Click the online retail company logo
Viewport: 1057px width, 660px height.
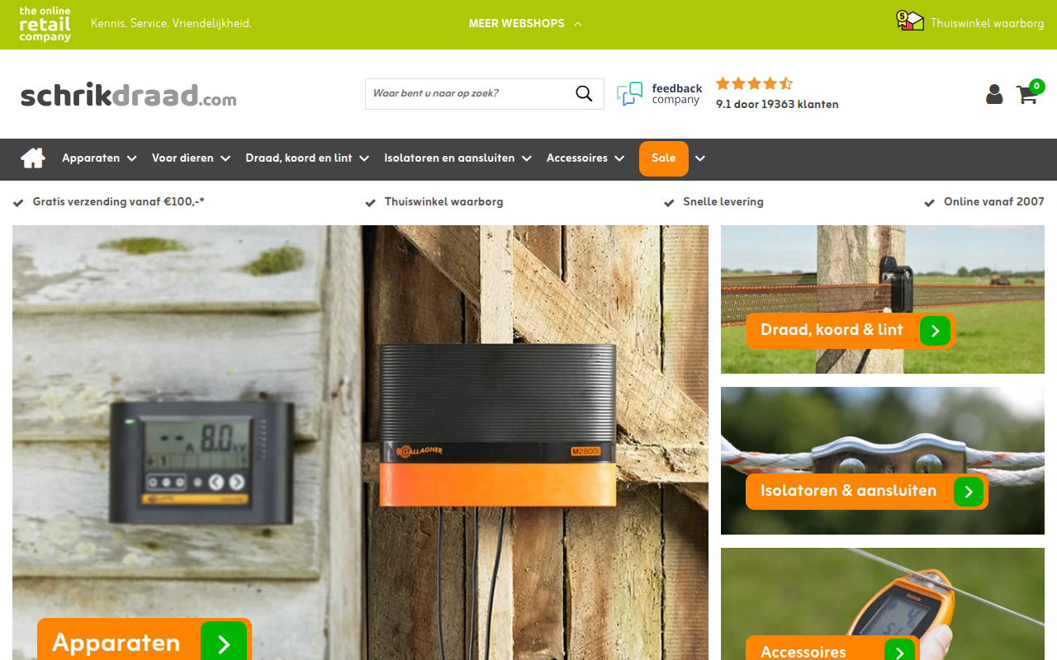point(45,24)
